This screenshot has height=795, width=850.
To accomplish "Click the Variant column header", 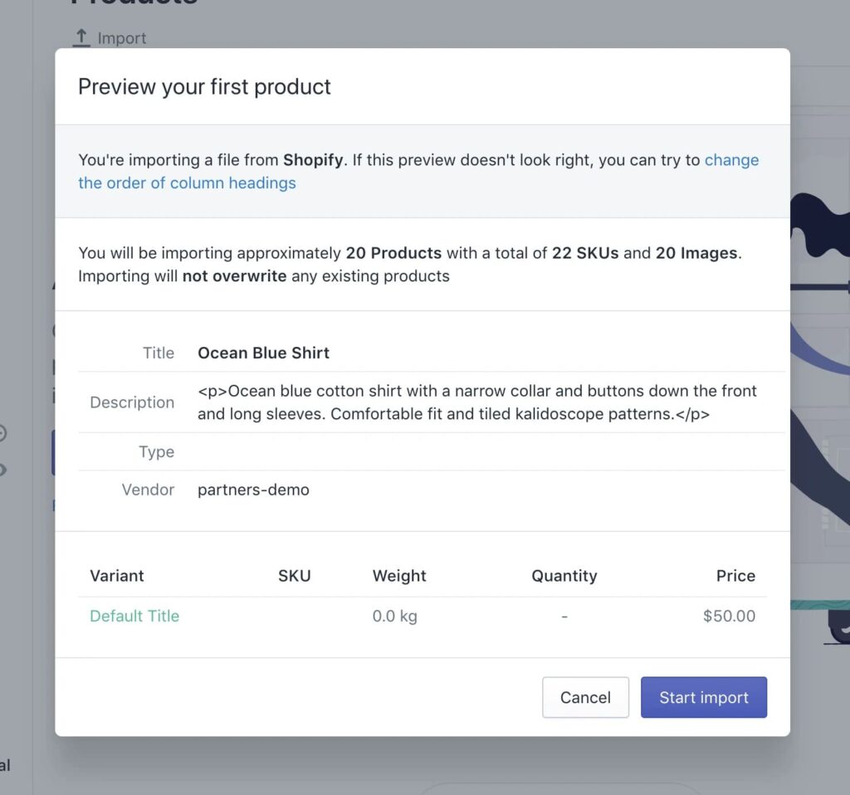I will click(117, 576).
